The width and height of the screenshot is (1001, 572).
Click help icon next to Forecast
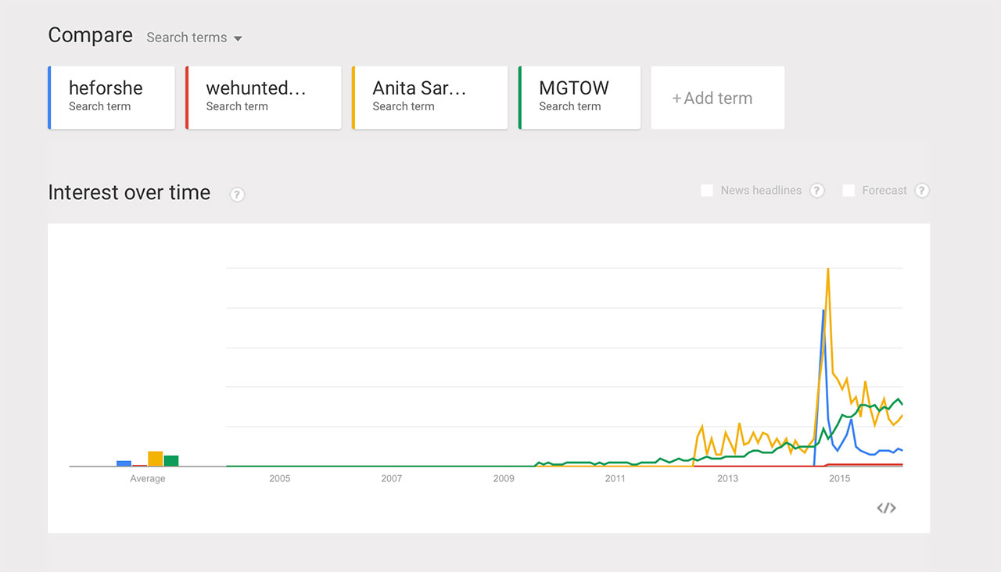(922, 191)
